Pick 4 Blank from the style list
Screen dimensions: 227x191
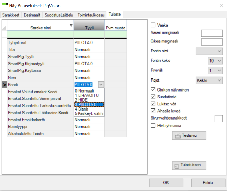[x=89, y=109]
